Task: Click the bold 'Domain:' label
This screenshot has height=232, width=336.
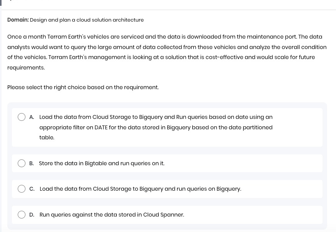Action: (x=18, y=20)
